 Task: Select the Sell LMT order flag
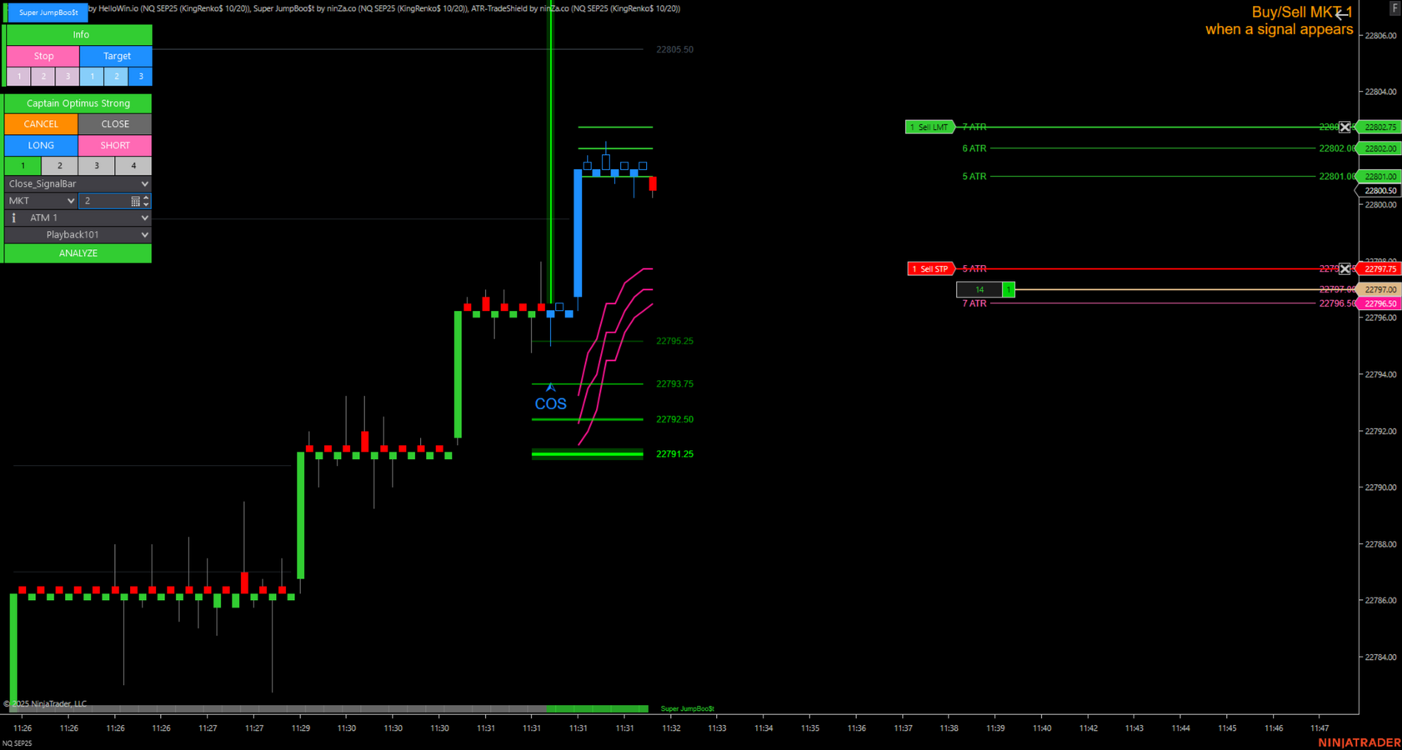click(929, 127)
